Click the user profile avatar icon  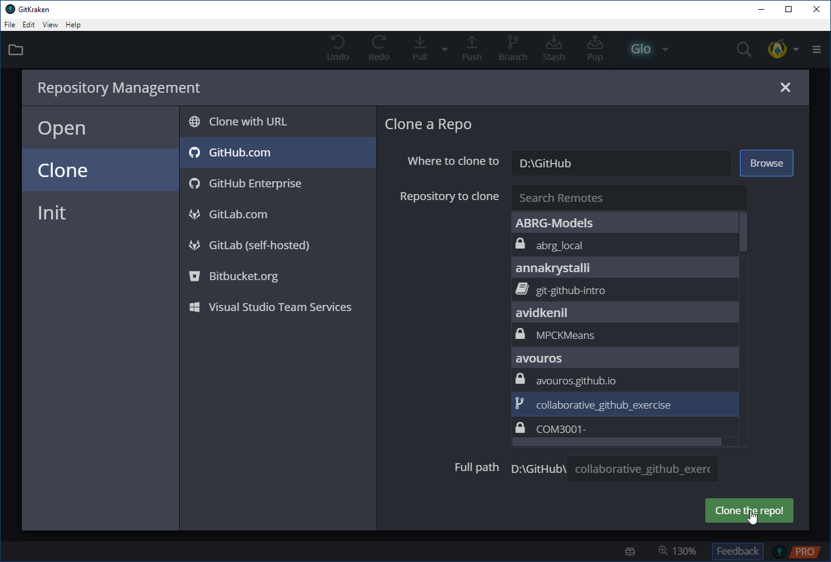pyautogui.click(x=778, y=49)
